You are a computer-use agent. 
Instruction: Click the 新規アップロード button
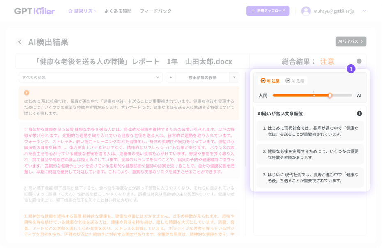268,11
